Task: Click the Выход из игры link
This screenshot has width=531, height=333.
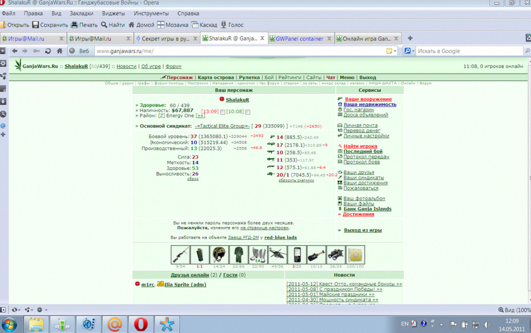Action: [363, 230]
